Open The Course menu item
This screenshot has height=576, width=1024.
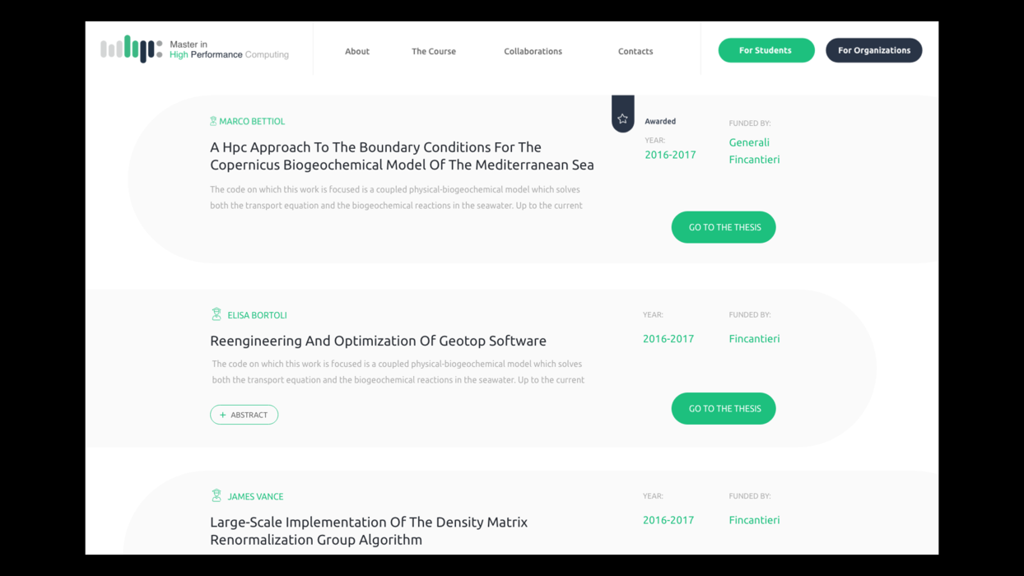coord(434,51)
